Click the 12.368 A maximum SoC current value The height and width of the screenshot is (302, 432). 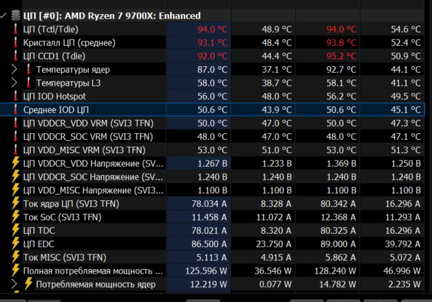click(338, 217)
